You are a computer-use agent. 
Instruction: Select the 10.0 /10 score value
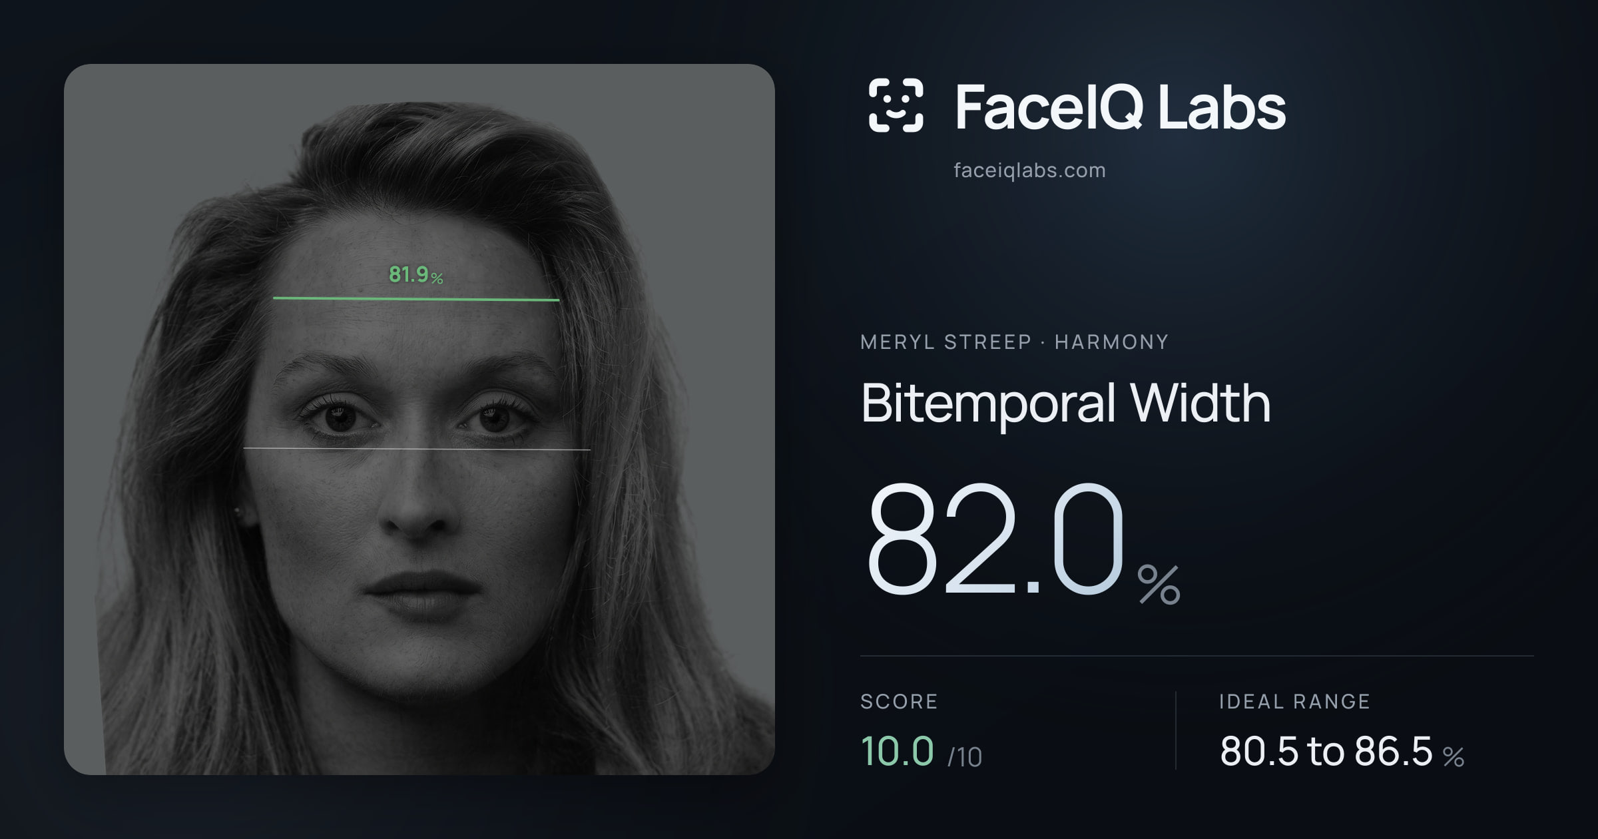921,752
